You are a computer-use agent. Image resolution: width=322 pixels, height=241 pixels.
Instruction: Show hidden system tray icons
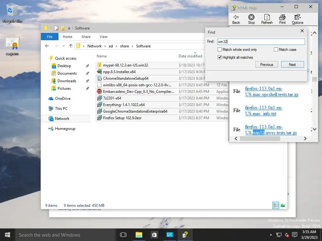pyautogui.click(x=271, y=235)
